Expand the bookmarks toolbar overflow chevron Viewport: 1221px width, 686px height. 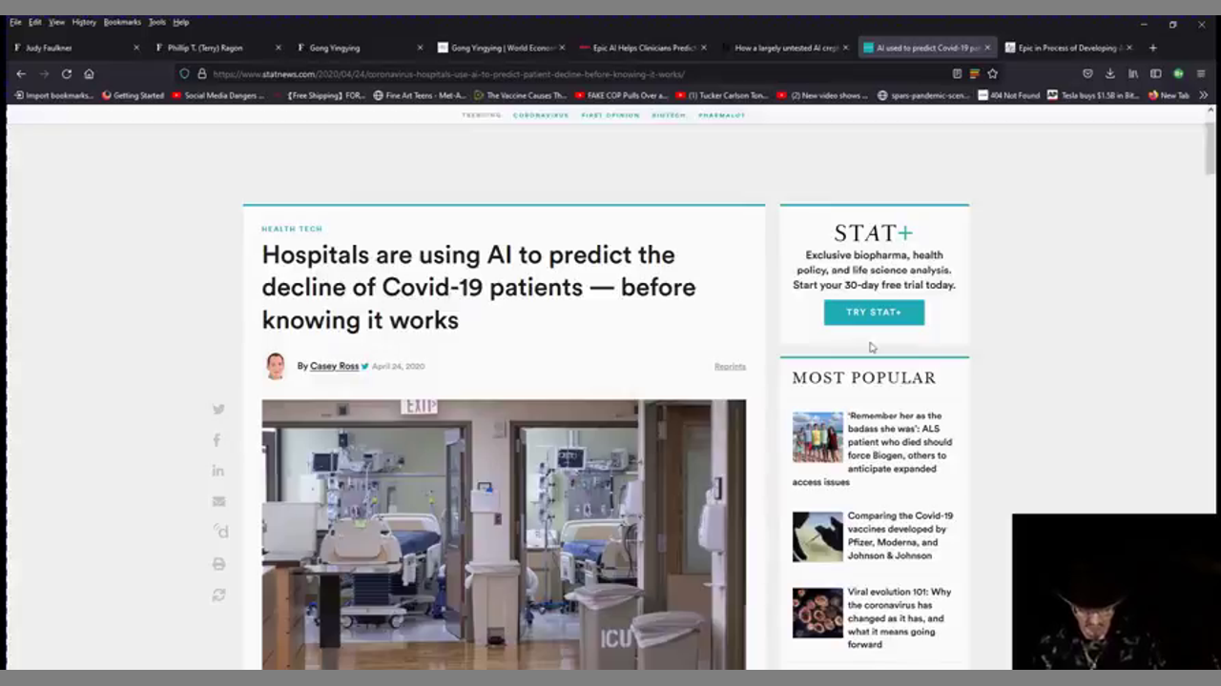click(1203, 95)
